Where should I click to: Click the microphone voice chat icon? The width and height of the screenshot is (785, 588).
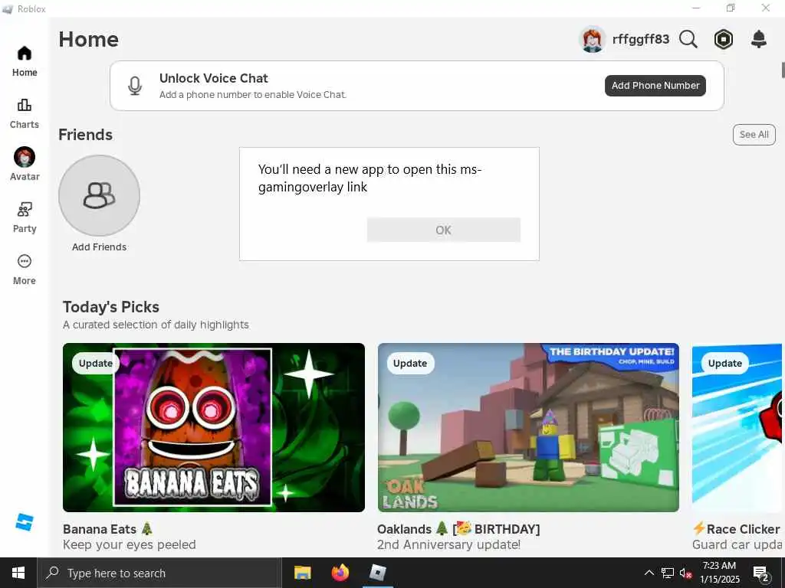(135, 86)
